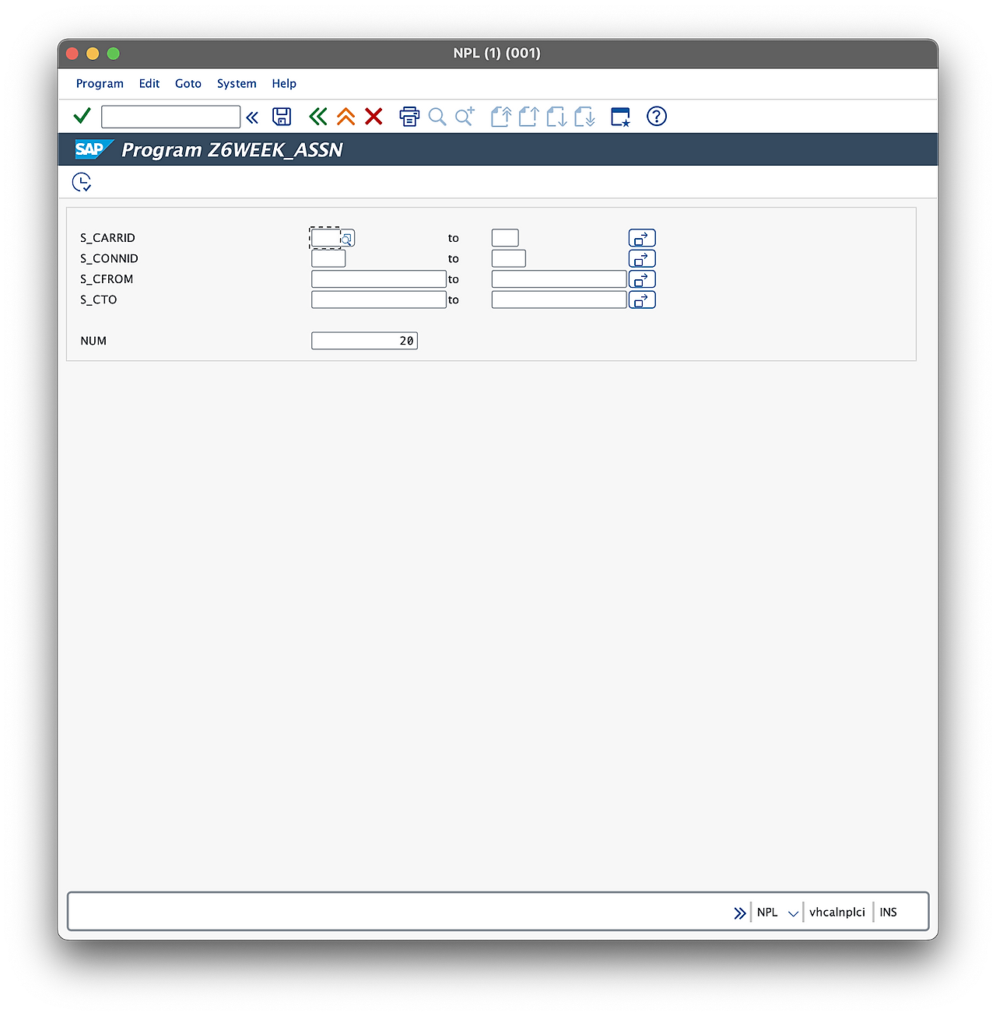Image resolution: width=996 pixels, height=1016 pixels.
Task: Click the NUM field showing 20
Action: (x=364, y=341)
